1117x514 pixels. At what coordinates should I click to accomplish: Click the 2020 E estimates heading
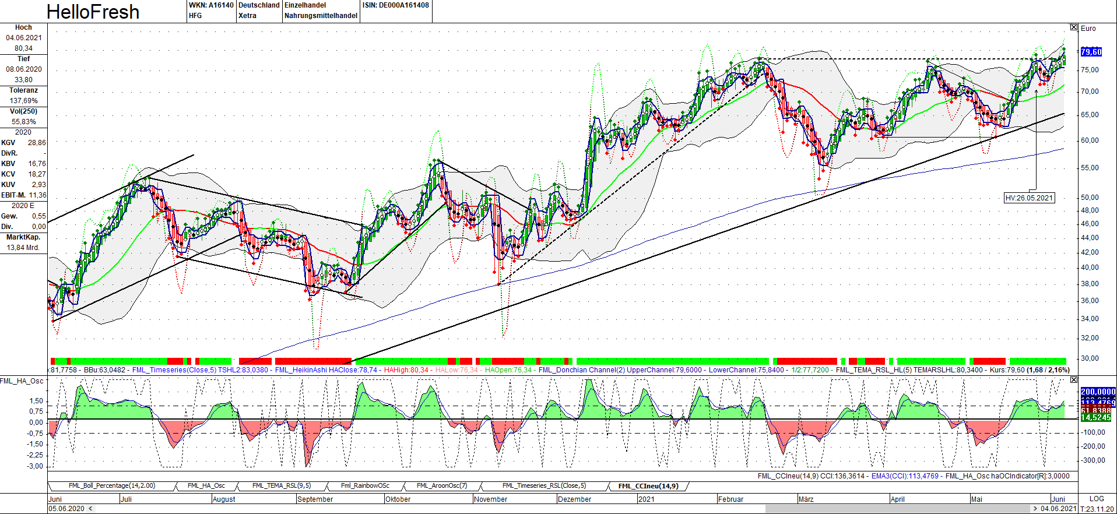(23, 206)
